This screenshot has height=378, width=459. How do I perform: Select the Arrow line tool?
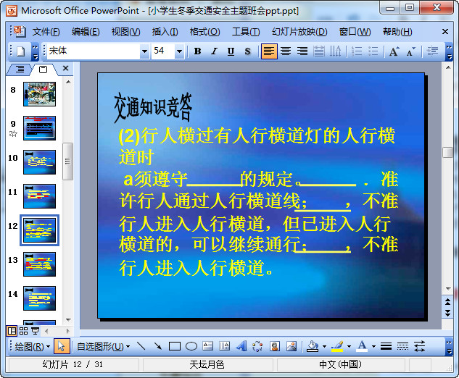[157, 347]
